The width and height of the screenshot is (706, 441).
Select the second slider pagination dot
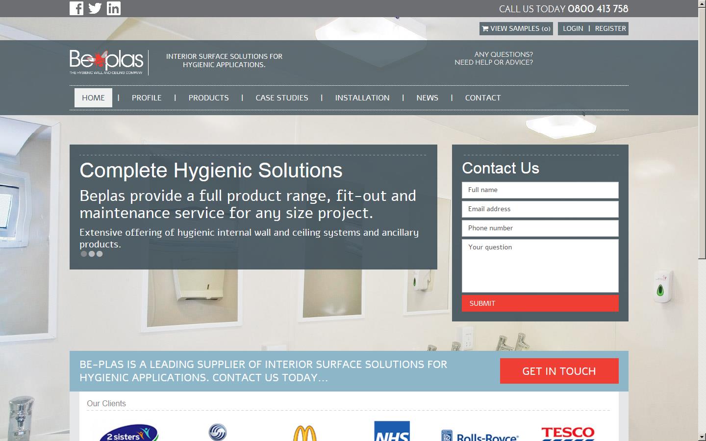pos(92,254)
